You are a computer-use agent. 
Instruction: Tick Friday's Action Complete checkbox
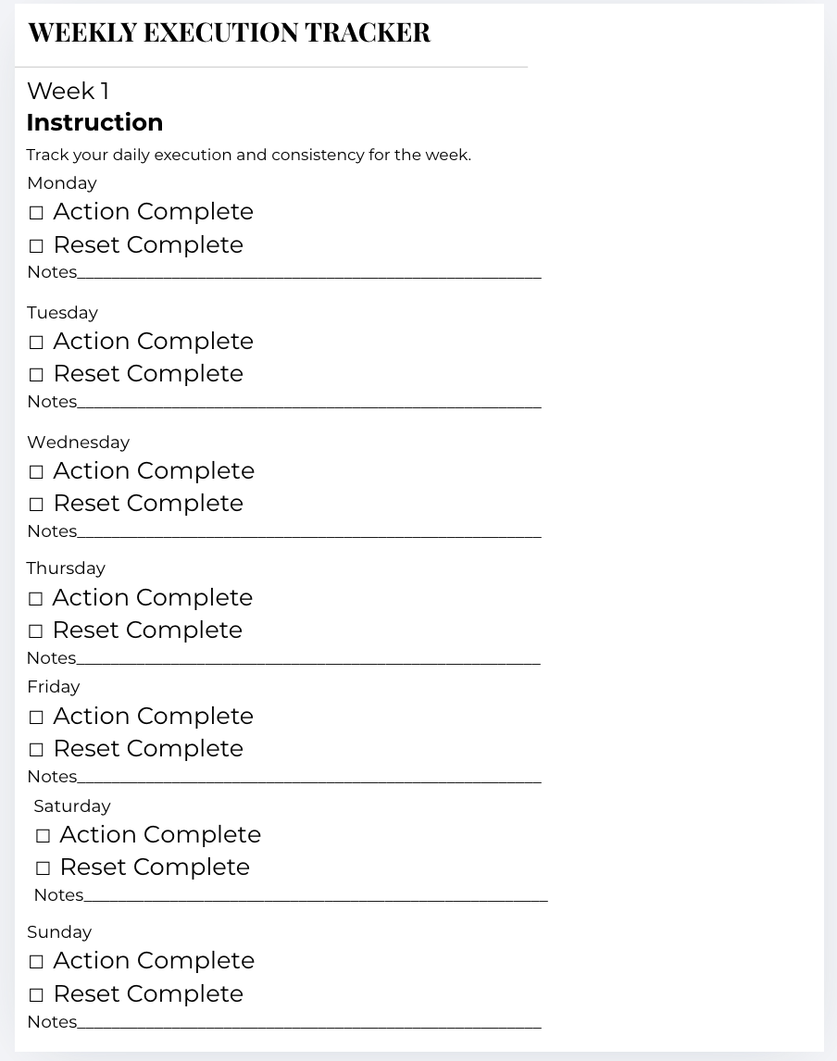(x=36, y=718)
